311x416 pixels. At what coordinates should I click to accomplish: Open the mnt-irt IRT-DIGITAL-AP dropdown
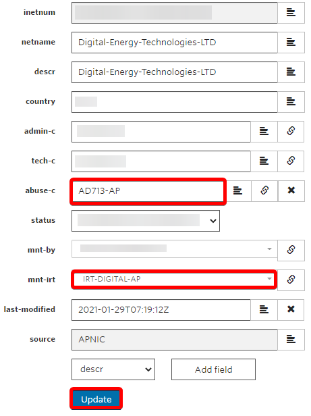coord(175,279)
